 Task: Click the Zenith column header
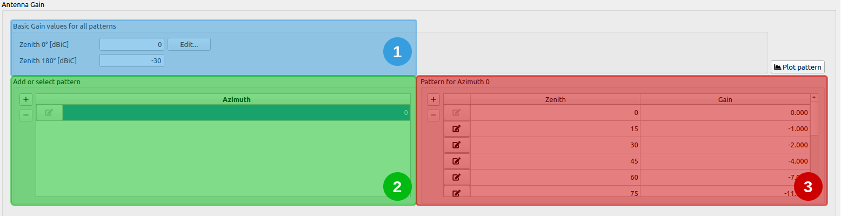555,99
